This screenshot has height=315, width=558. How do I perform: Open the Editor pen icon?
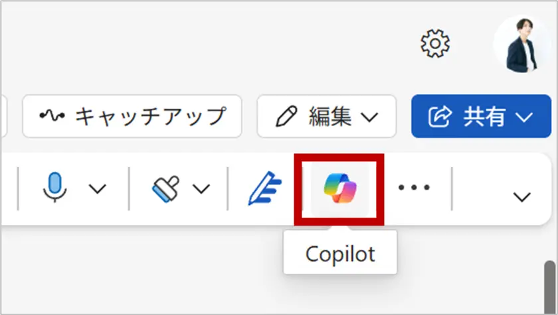tap(265, 188)
